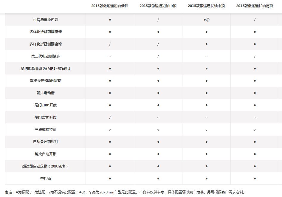Select the 中控锁 dot under 长轴高顶
Image resolution: width=282 pixels, height=197 pixels.
(255, 179)
